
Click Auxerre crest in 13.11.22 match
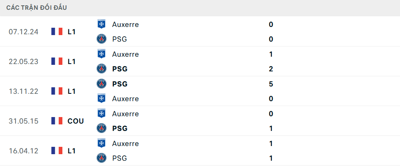pyautogui.click(x=101, y=99)
